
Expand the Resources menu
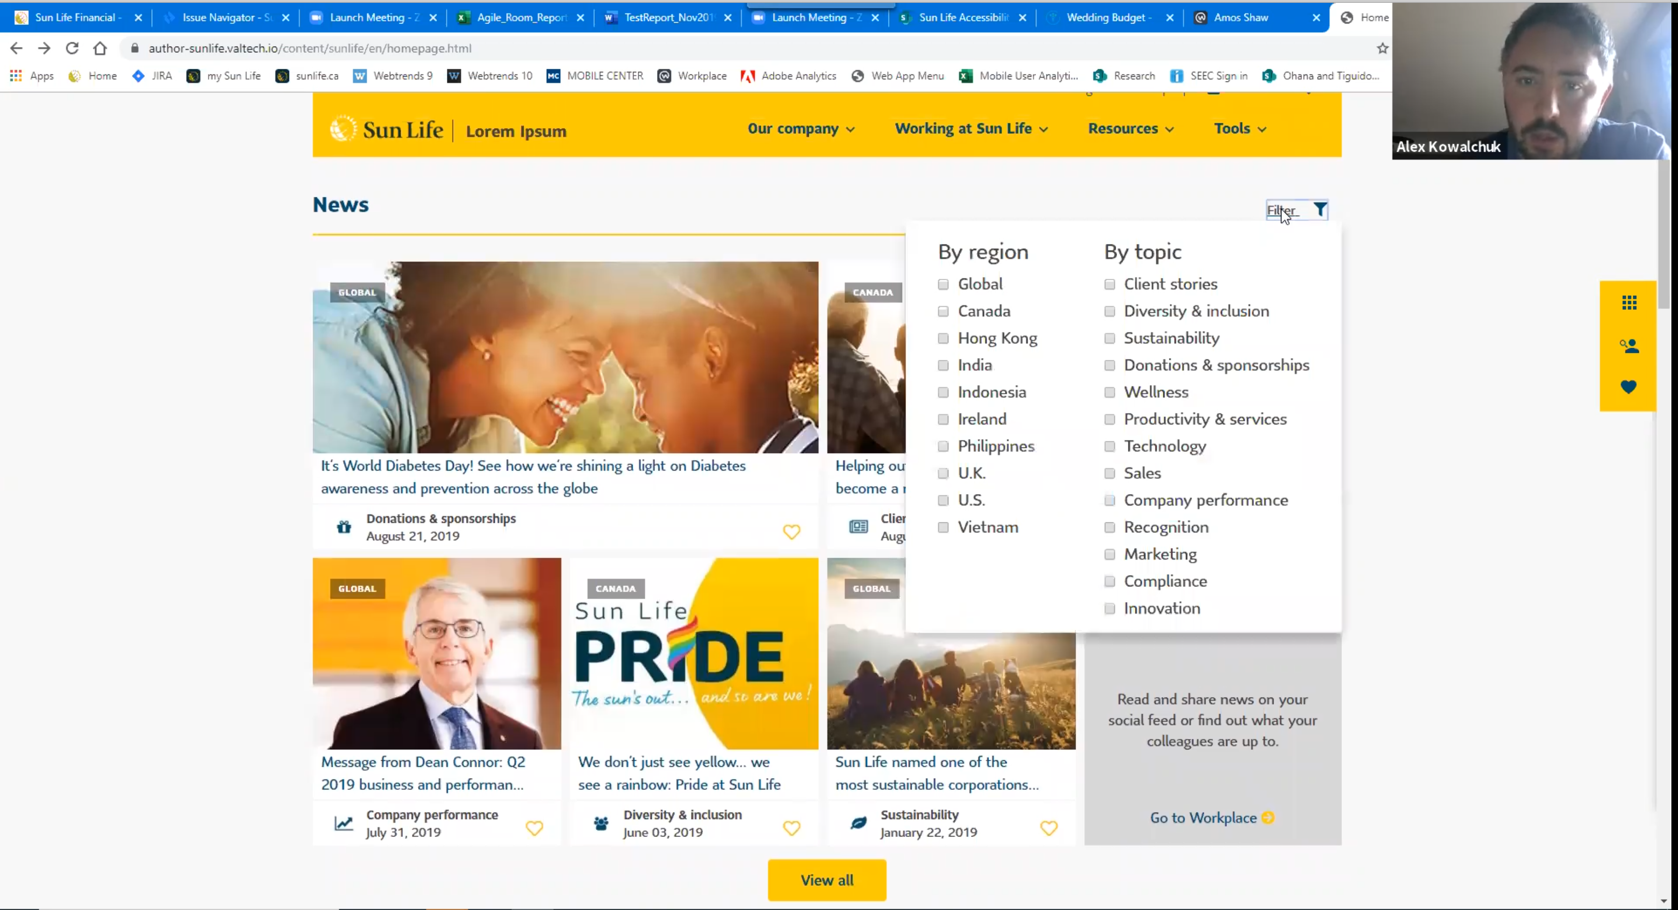(x=1131, y=128)
